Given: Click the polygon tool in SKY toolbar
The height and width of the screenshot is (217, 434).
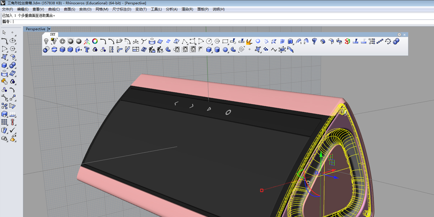Looking at the screenshot, I should pyautogui.click(x=217, y=41).
